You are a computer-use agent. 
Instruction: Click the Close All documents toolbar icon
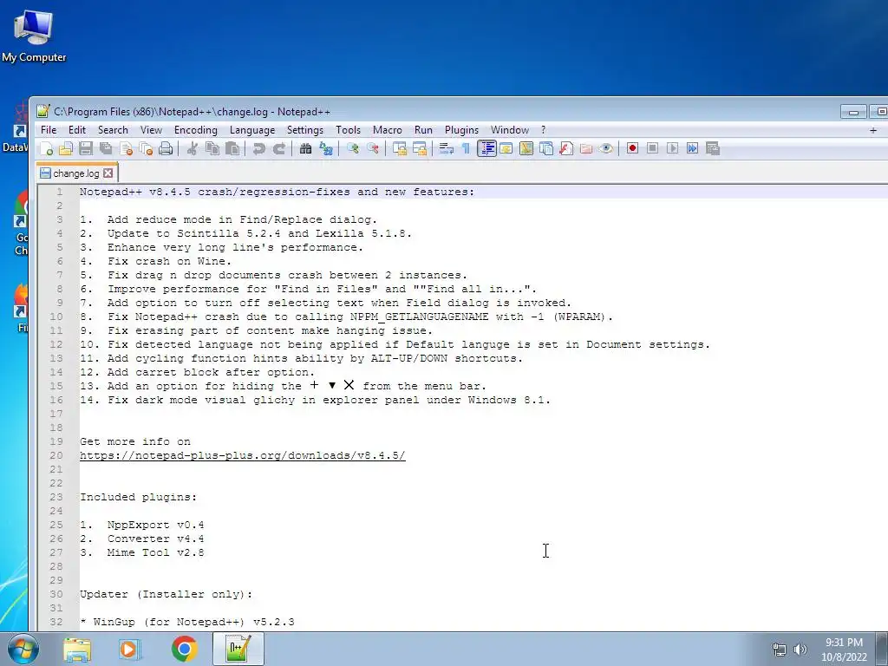[146, 148]
